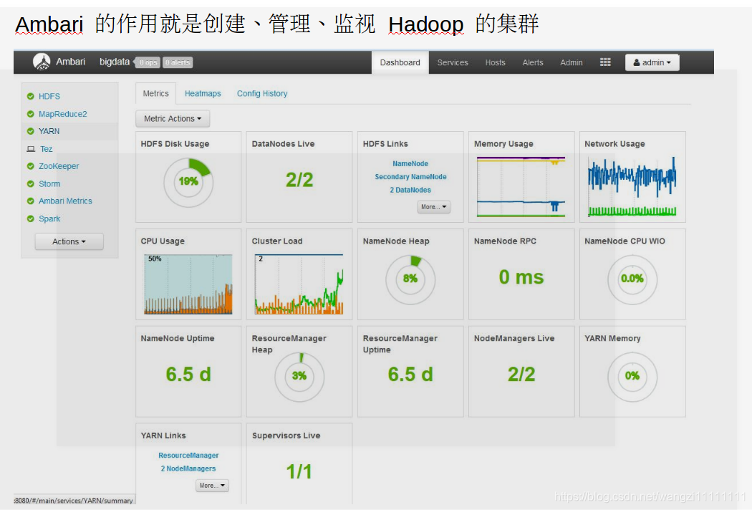Click the Tez client laptop icon

(31, 149)
